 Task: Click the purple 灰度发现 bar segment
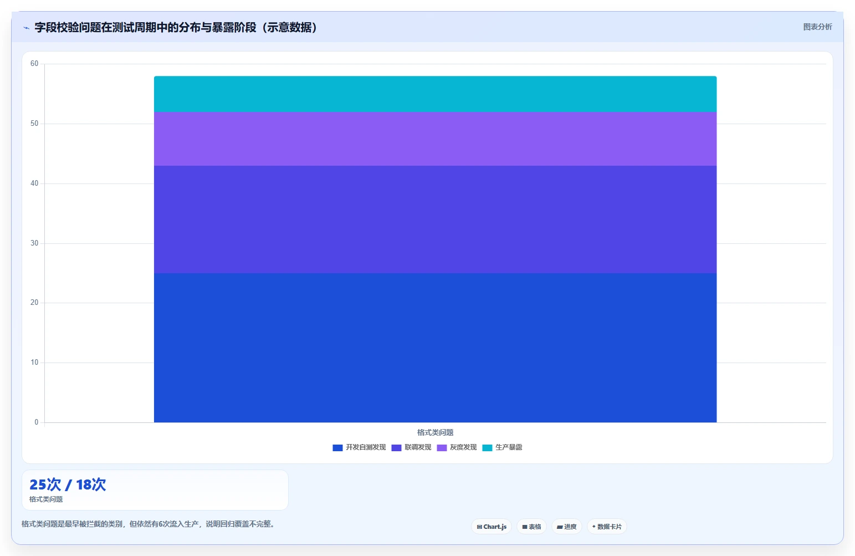click(435, 139)
